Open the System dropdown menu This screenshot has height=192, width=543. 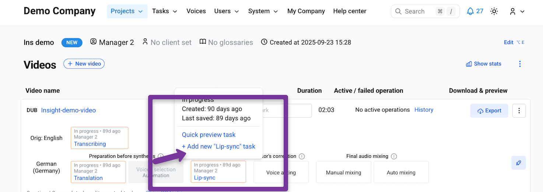[x=263, y=11]
